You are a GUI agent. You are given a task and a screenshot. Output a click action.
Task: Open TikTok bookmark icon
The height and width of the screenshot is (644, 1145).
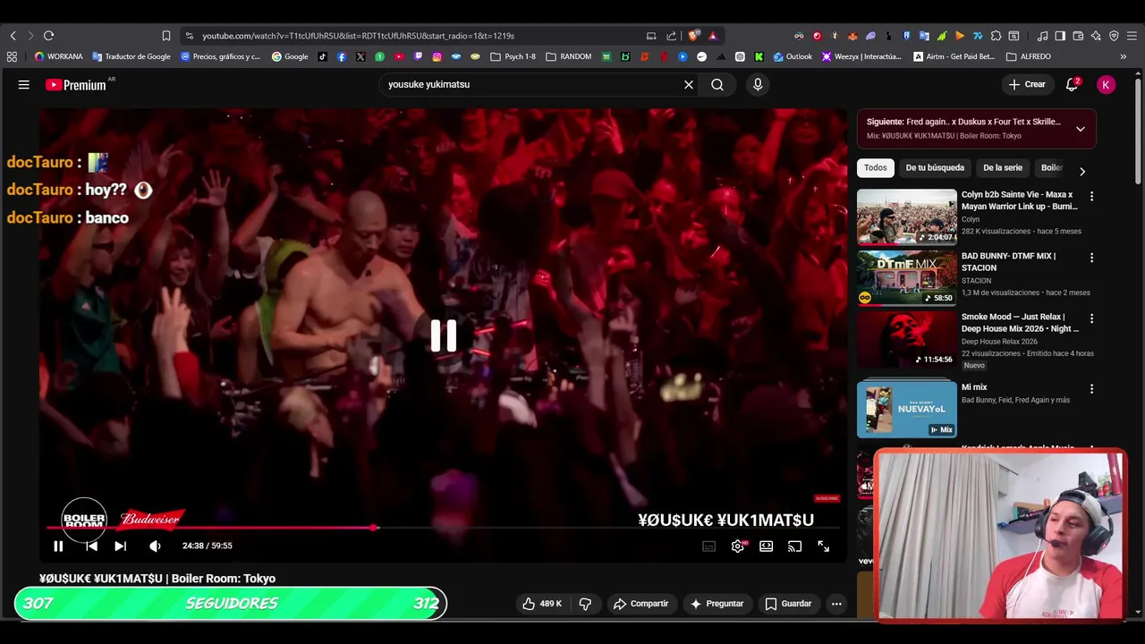(323, 56)
